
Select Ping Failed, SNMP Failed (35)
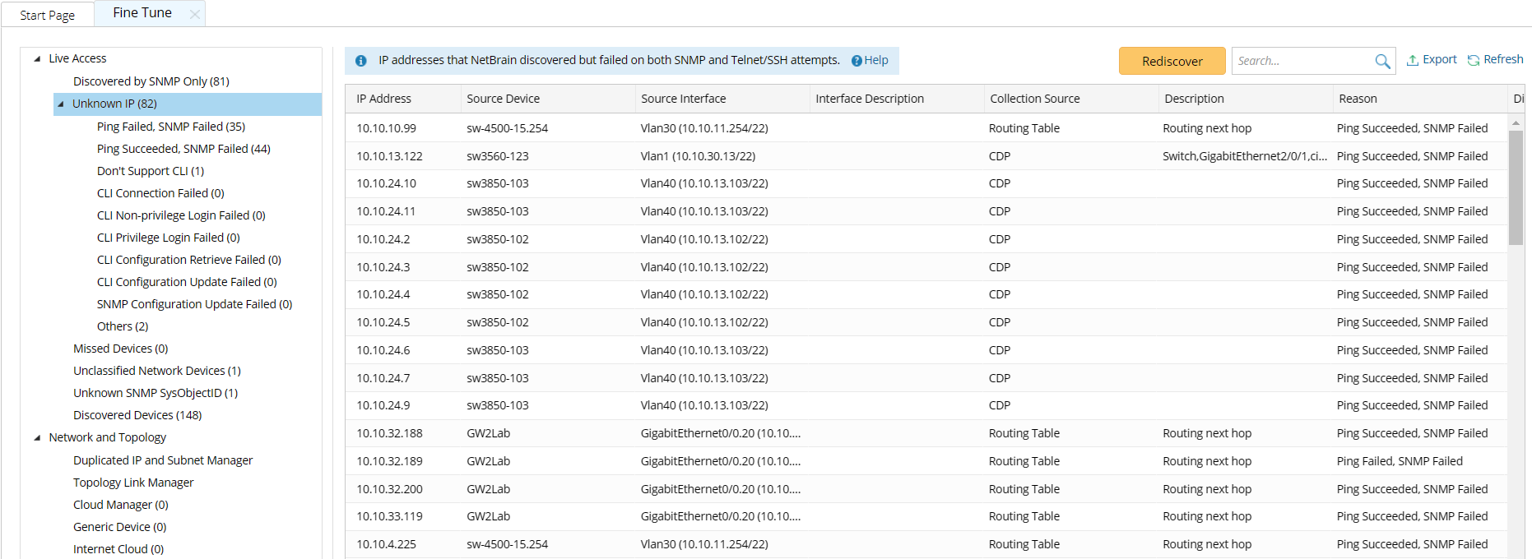pyautogui.click(x=171, y=127)
